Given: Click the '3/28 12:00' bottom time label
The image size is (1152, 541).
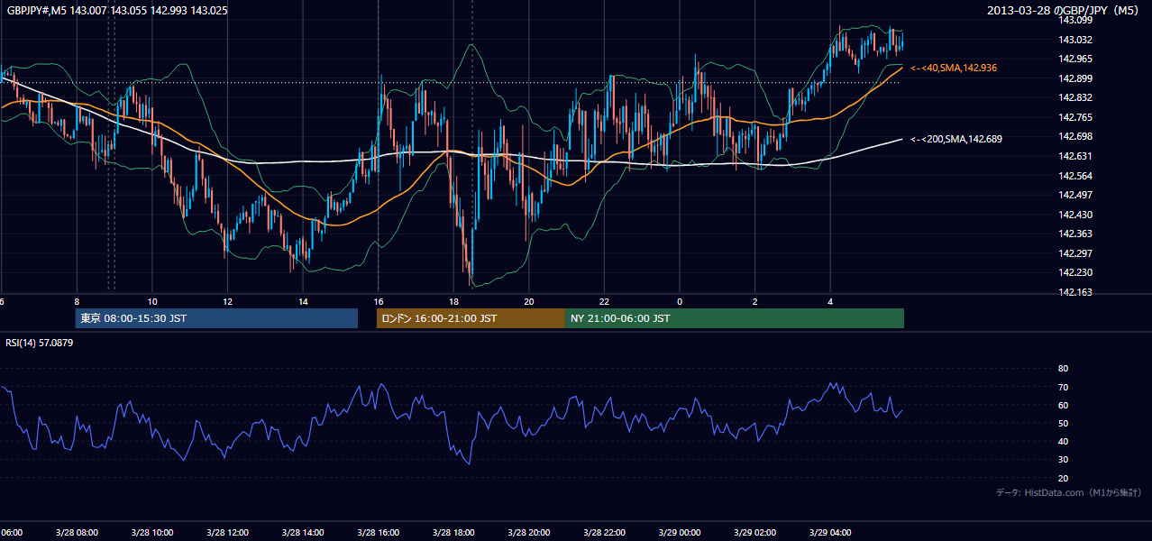Looking at the screenshot, I should point(227,533).
